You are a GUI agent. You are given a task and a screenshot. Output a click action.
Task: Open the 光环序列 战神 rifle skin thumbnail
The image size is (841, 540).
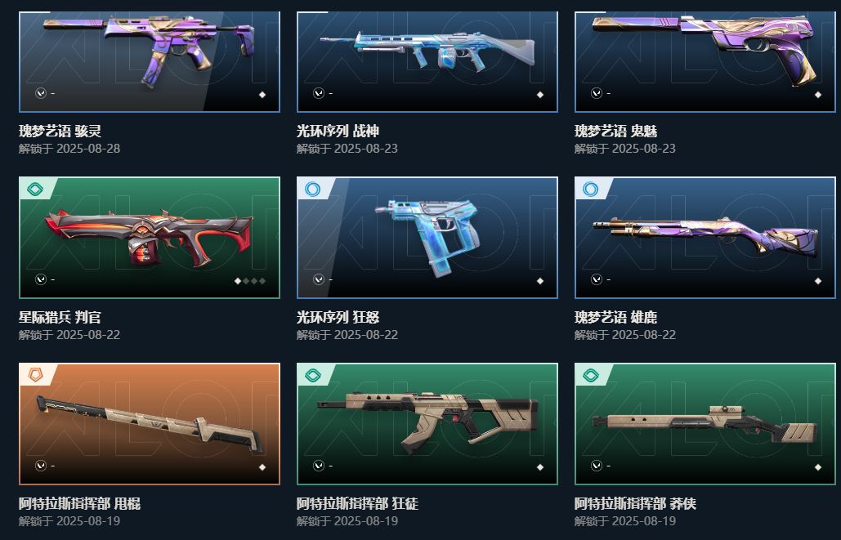(427, 61)
